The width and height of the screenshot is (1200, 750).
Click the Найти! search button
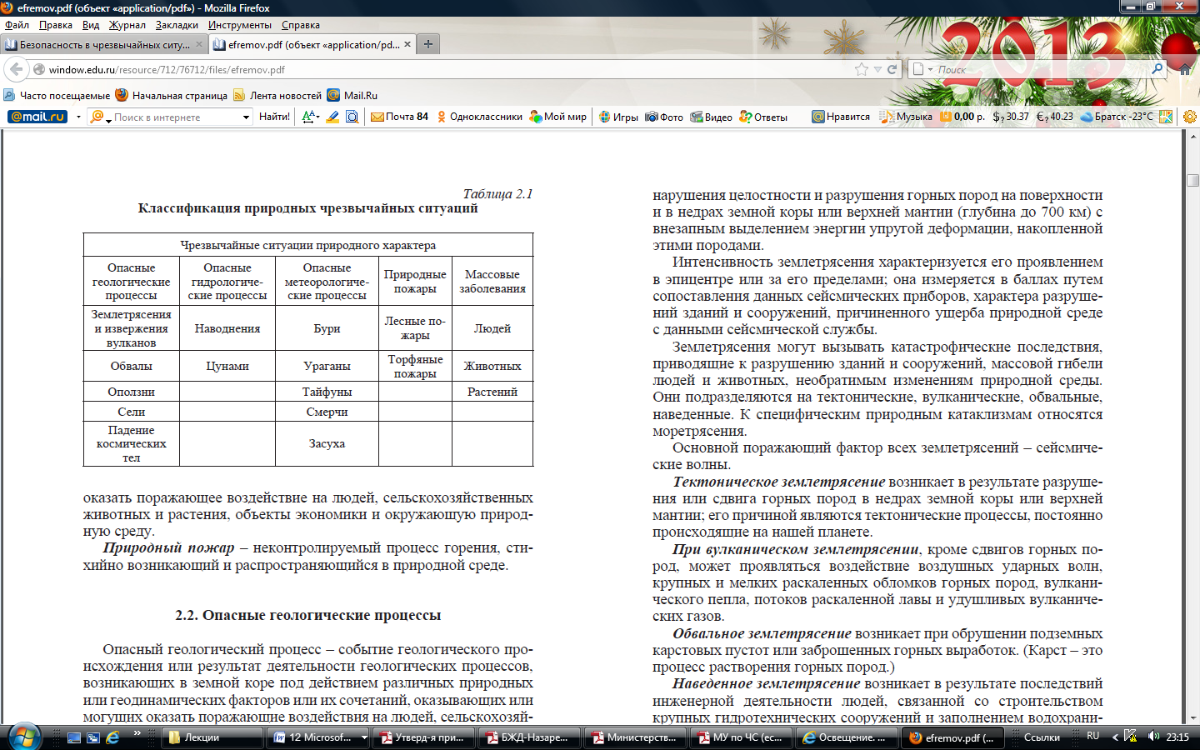click(x=274, y=117)
